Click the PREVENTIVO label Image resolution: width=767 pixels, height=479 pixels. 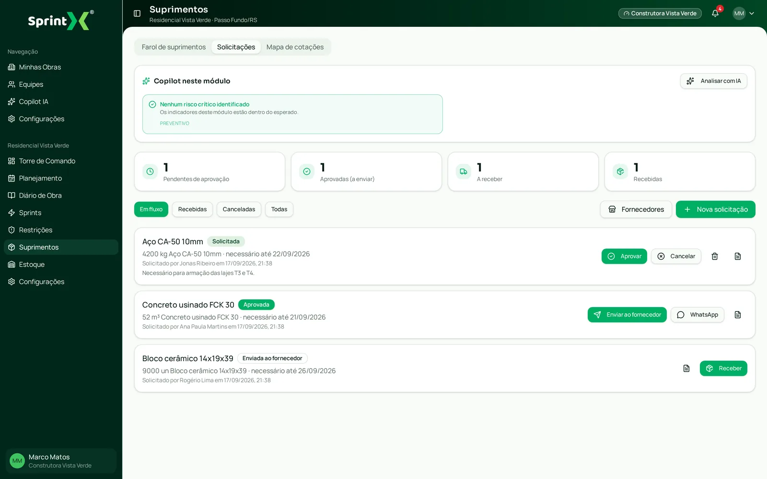(174, 124)
